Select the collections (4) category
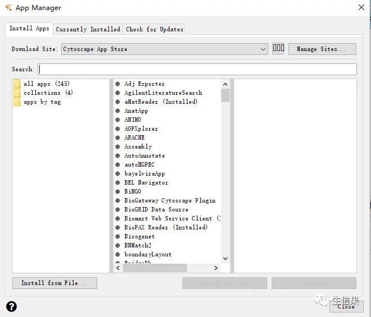Viewport: 371px width, 317px height. point(48,93)
